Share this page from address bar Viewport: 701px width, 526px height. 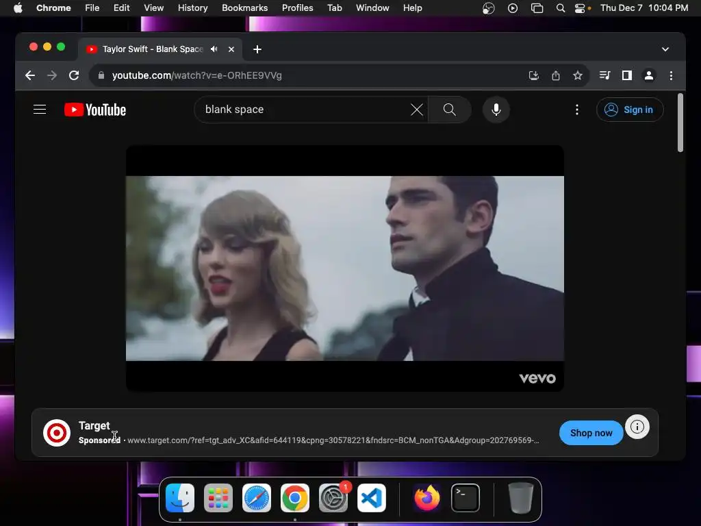tap(556, 75)
